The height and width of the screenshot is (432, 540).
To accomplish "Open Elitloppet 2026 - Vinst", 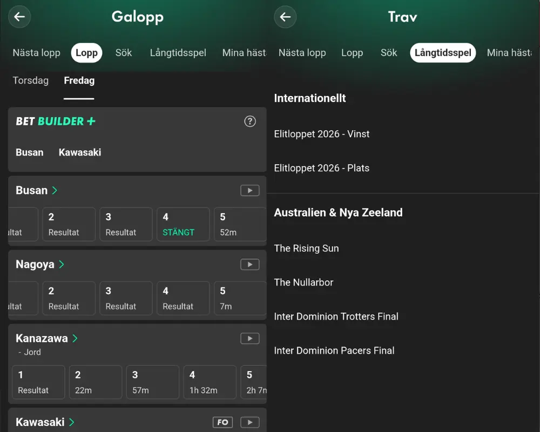I will [322, 134].
